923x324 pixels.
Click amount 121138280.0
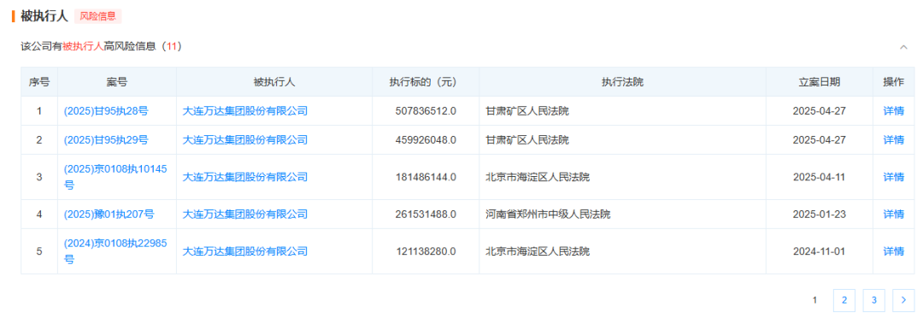point(426,251)
